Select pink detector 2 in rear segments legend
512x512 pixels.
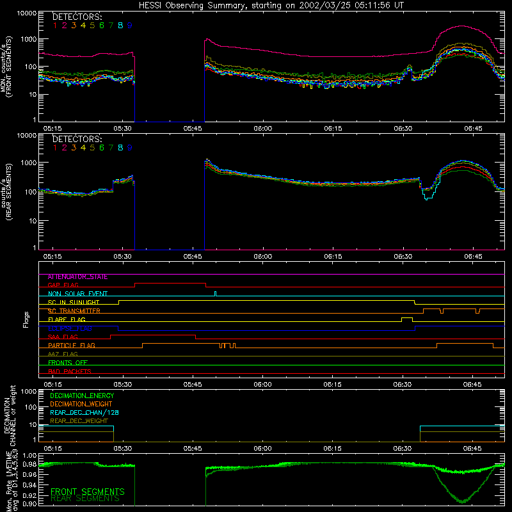coord(65,148)
